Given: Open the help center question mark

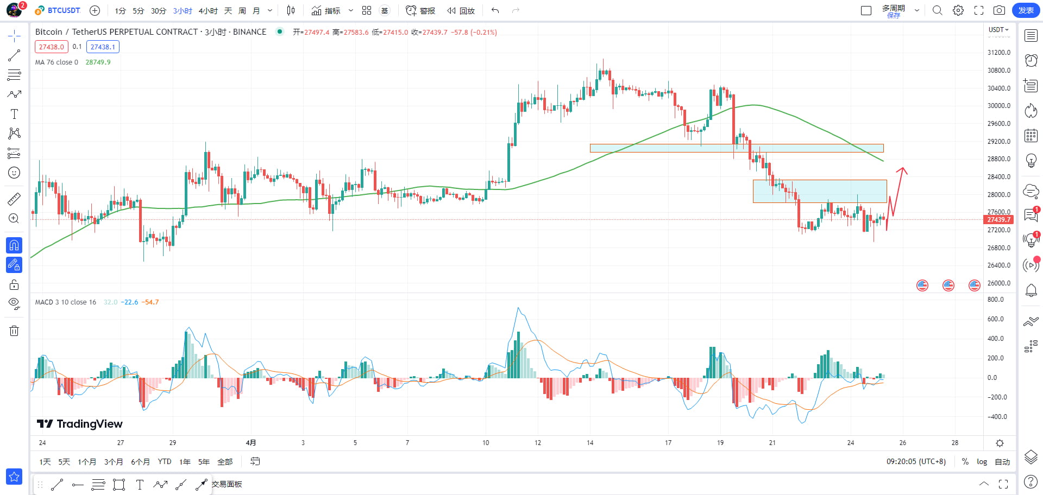Looking at the screenshot, I should pyautogui.click(x=1031, y=481).
